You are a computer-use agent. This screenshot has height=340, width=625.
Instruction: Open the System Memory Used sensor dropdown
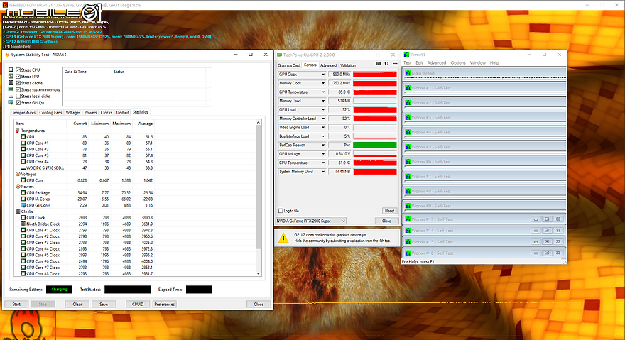click(323, 172)
